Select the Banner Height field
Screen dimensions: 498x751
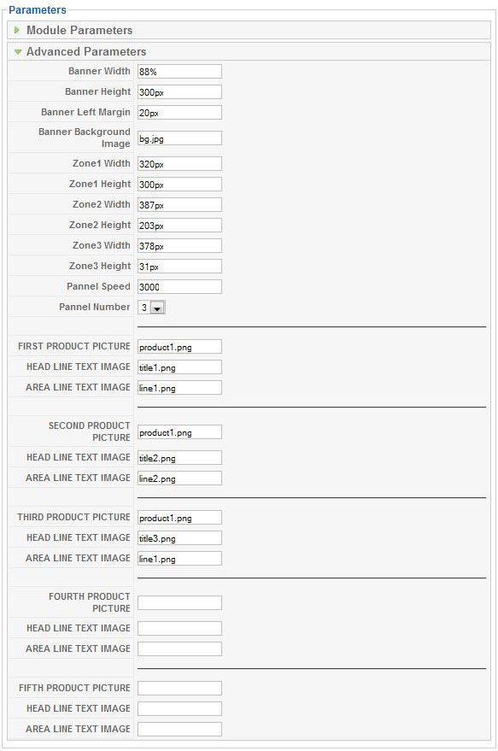click(179, 92)
